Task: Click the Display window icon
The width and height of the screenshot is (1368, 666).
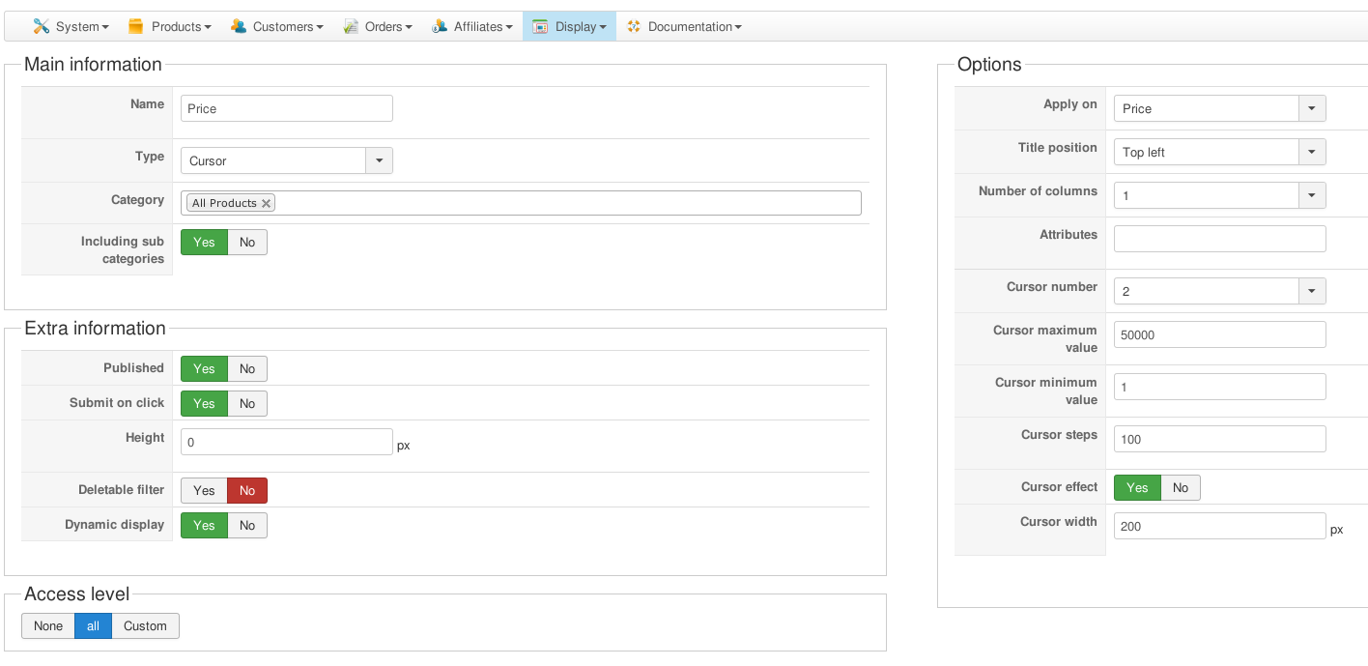Action: [540, 27]
